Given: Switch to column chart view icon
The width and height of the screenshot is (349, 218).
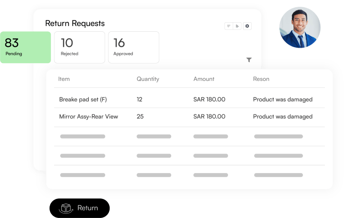Looking at the screenshot, I should 228,26.
